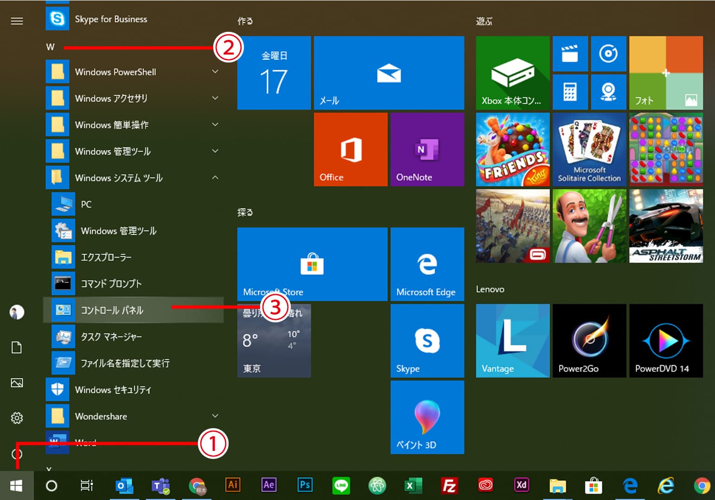This screenshot has height=500, width=715.
Task: Open タスク マネージャー entry
Action: (x=134, y=337)
